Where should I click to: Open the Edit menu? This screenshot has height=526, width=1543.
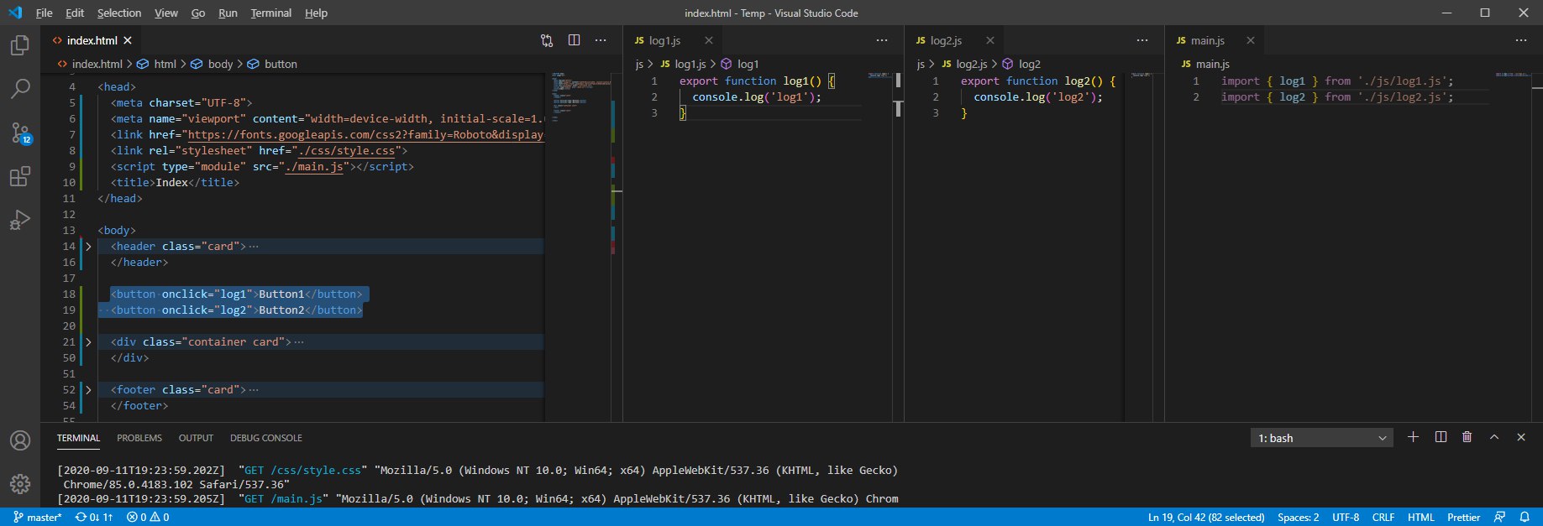pyautogui.click(x=75, y=13)
